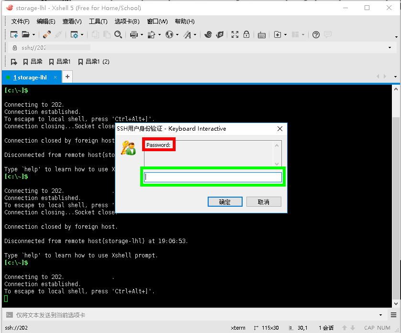Close the storage-lhl tab with its x
401x333 pixels.
55,77
